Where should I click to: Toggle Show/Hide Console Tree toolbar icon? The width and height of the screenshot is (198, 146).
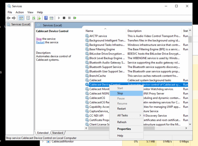[x=21, y=18]
